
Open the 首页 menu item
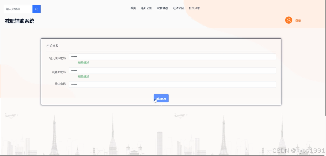(x=133, y=8)
